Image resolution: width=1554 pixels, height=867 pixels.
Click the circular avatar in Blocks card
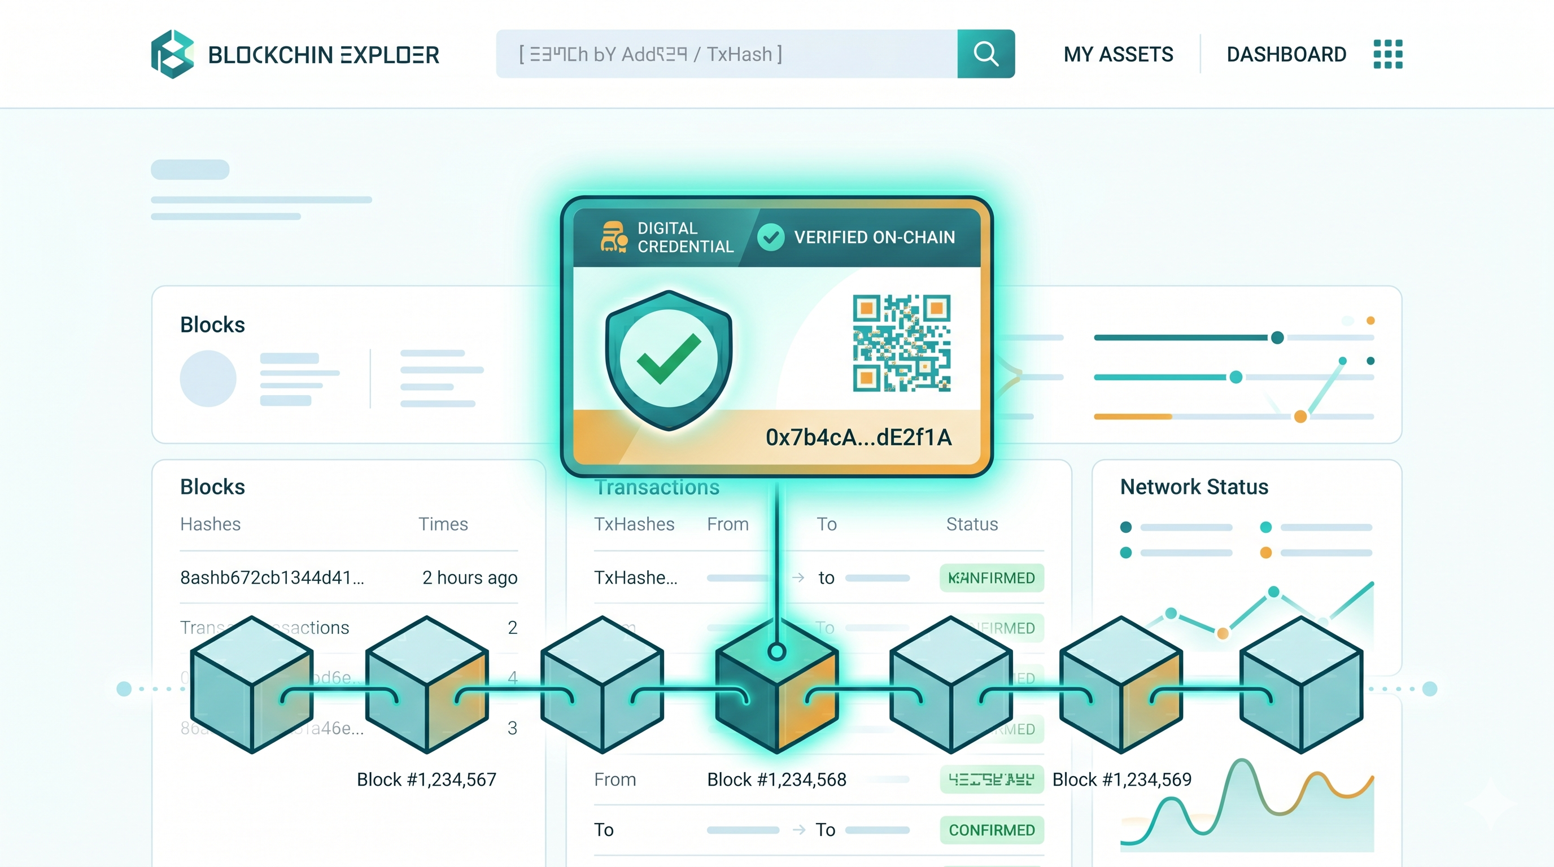tap(208, 379)
